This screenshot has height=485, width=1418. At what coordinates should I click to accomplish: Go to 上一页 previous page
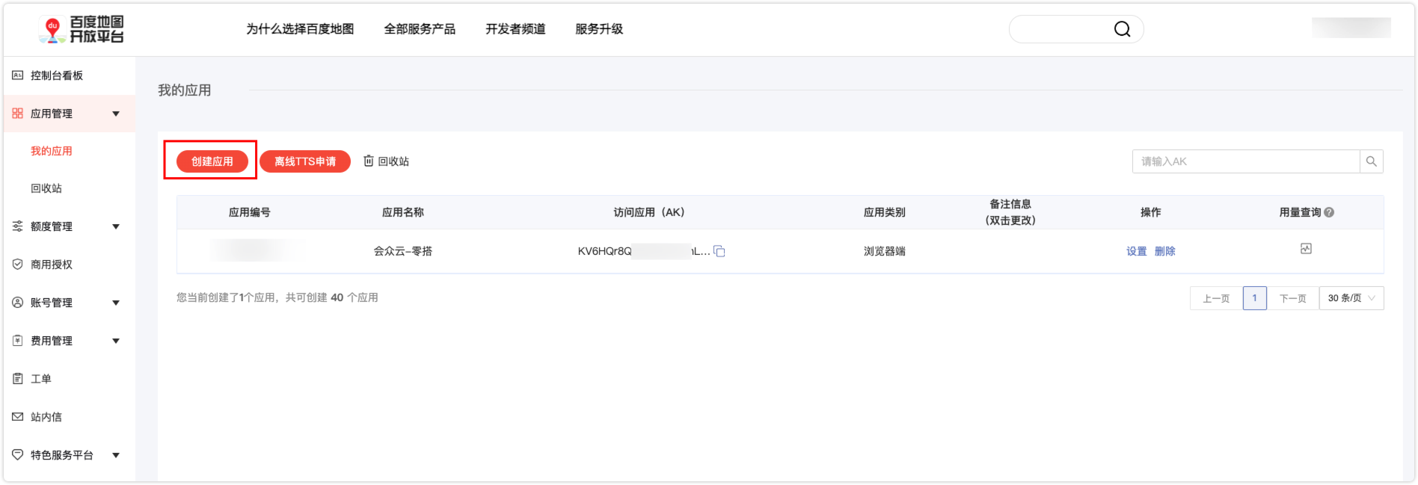click(1216, 298)
